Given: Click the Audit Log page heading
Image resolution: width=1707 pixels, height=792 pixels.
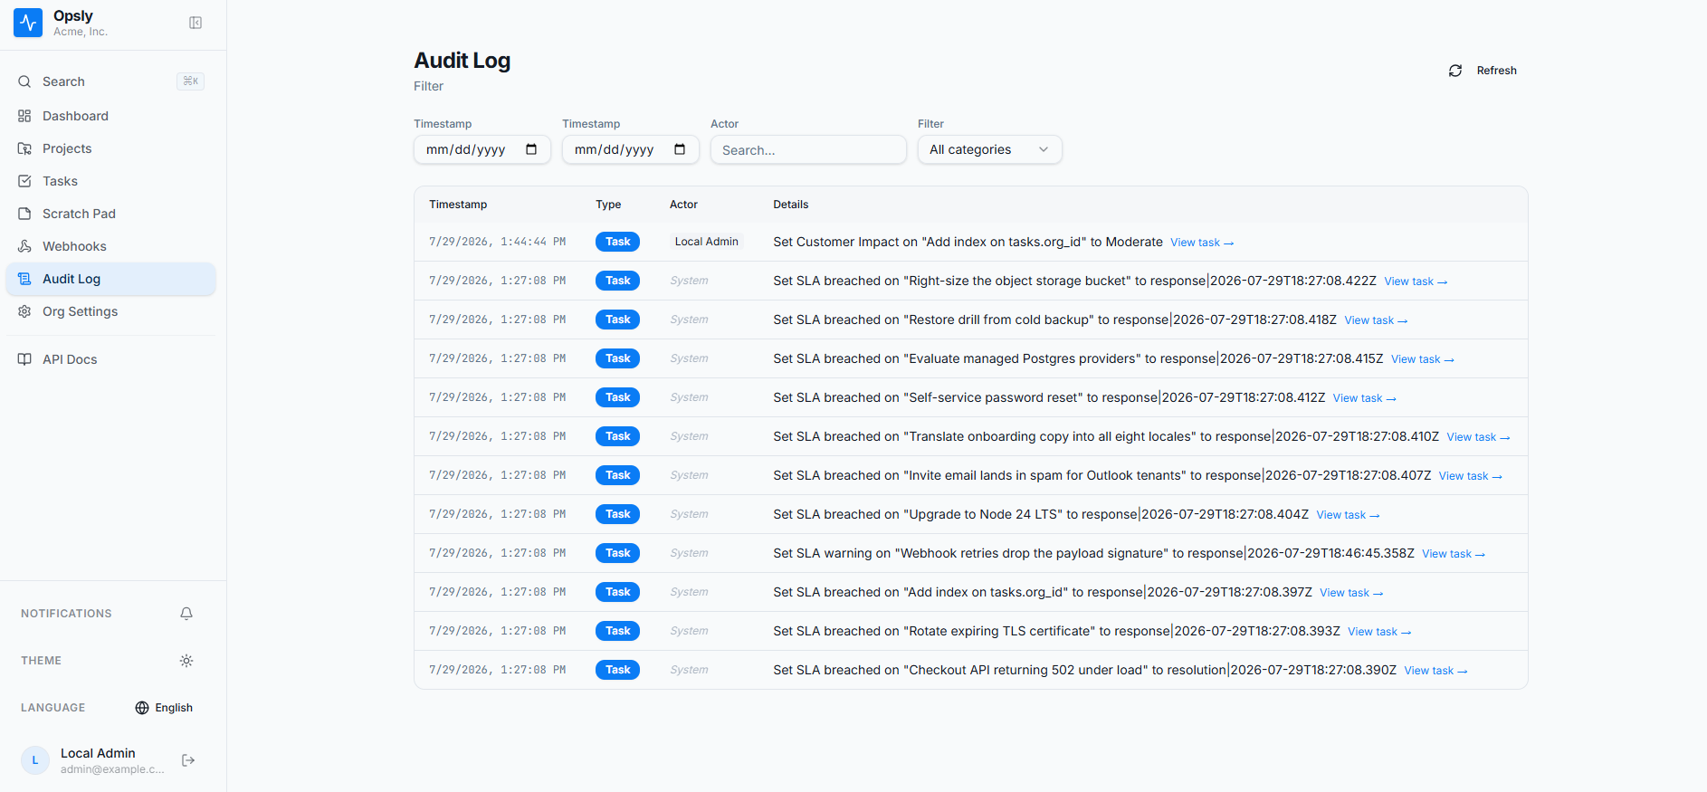Looking at the screenshot, I should (463, 61).
